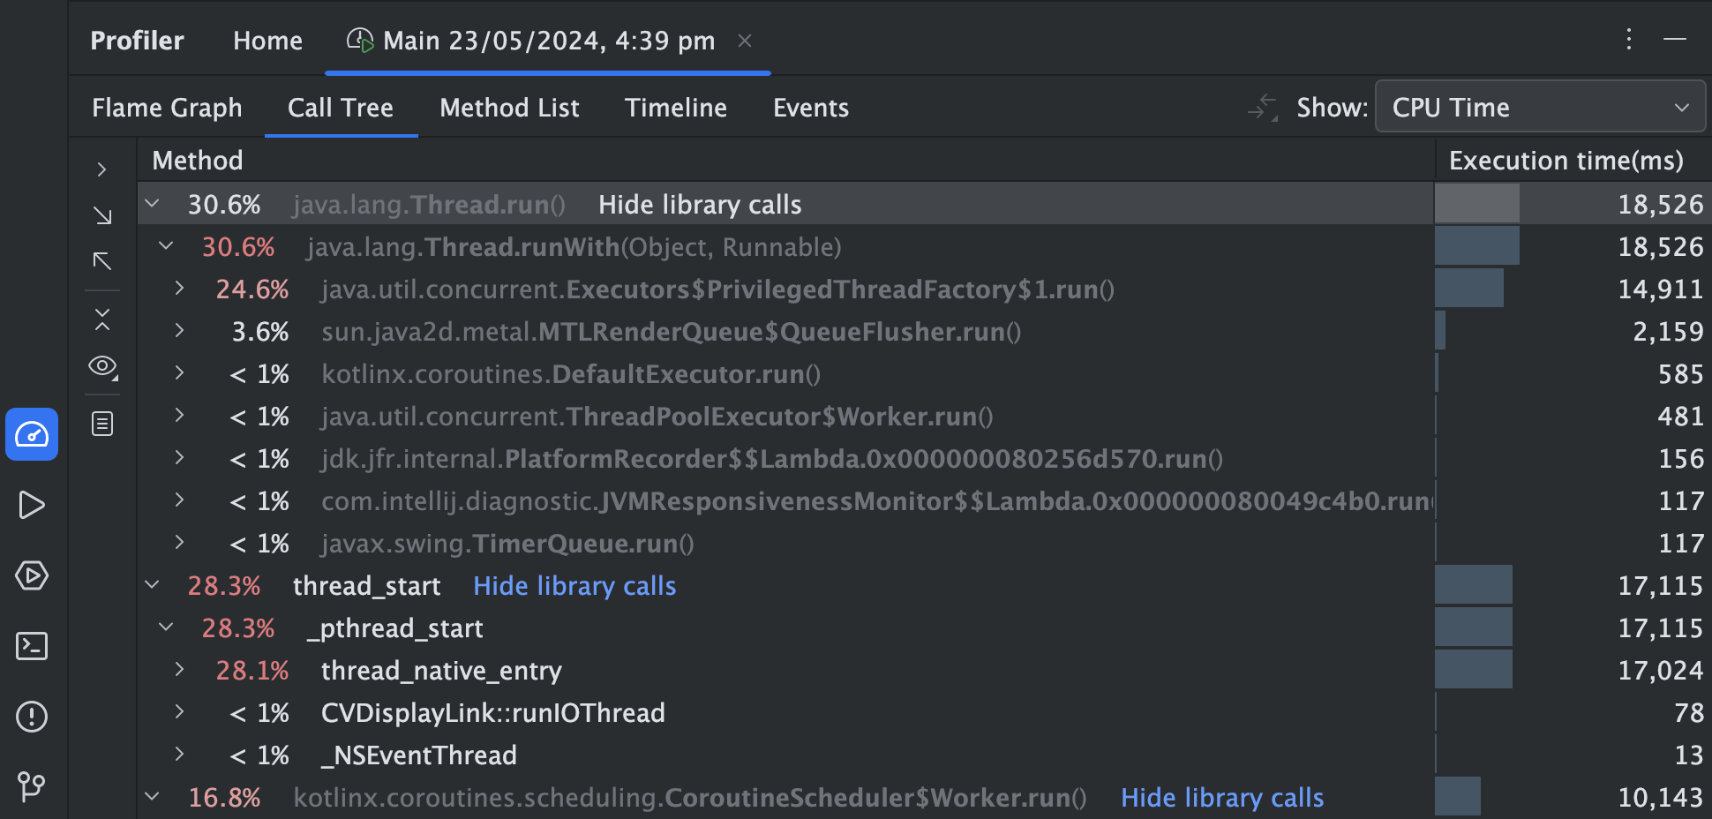The image size is (1712, 819).
Task: Open the Profiler tool window in the sidebar
Action: point(32,434)
